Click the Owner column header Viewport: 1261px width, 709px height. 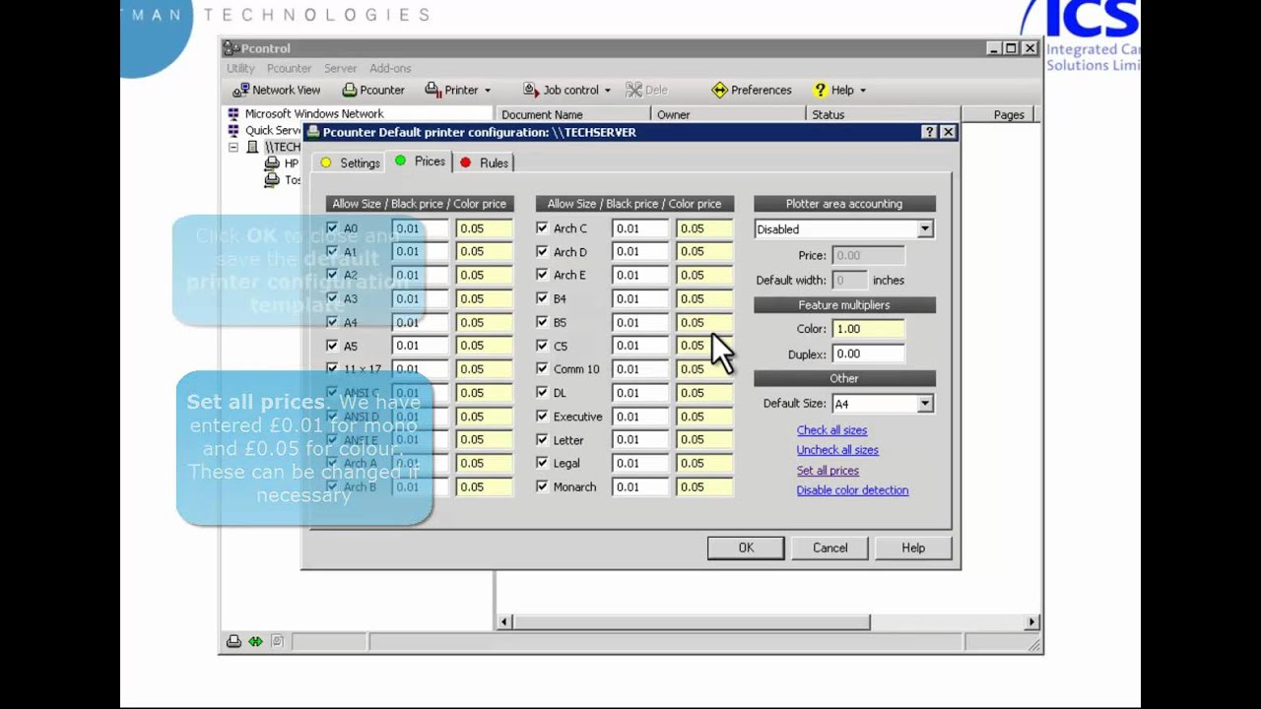[727, 114]
